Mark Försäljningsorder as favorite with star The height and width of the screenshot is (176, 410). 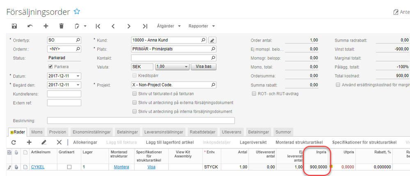(76, 12)
